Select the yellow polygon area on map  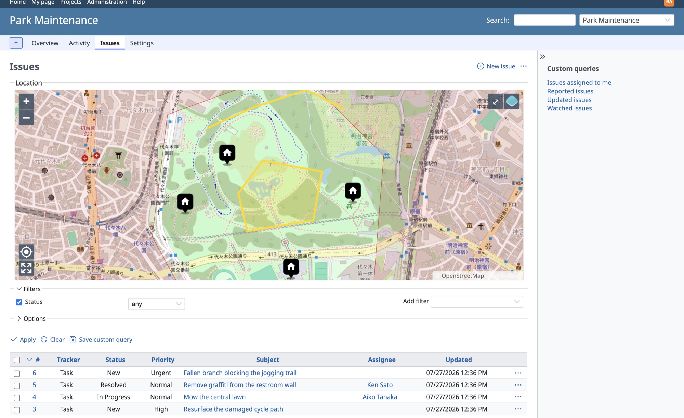tap(280, 197)
